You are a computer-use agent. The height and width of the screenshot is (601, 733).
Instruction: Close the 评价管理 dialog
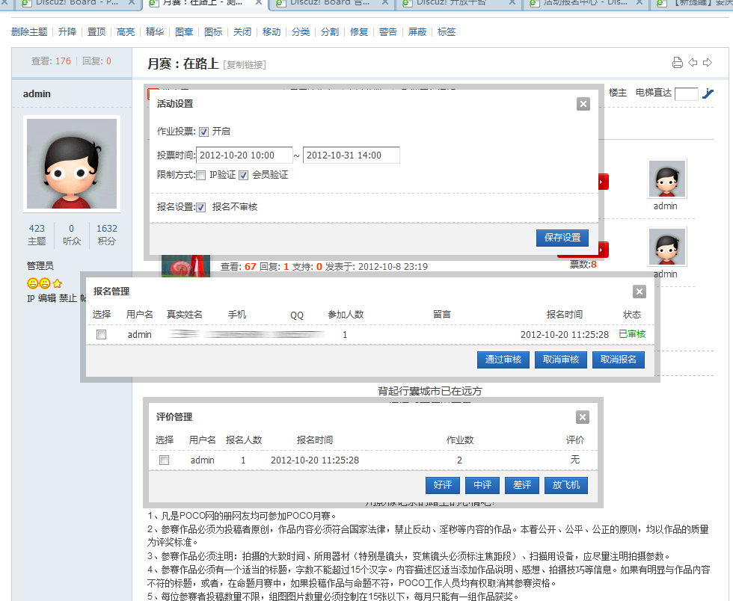coord(583,417)
